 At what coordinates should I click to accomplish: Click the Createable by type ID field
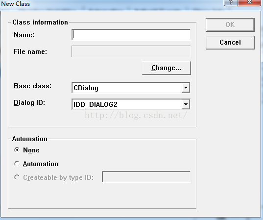[x=146, y=177]
